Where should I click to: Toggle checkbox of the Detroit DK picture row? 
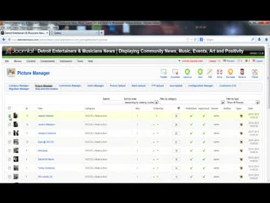click(x=10, y=159)
